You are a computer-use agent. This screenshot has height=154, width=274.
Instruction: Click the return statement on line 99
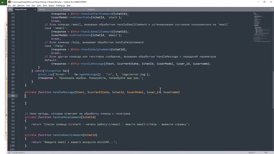74,142
